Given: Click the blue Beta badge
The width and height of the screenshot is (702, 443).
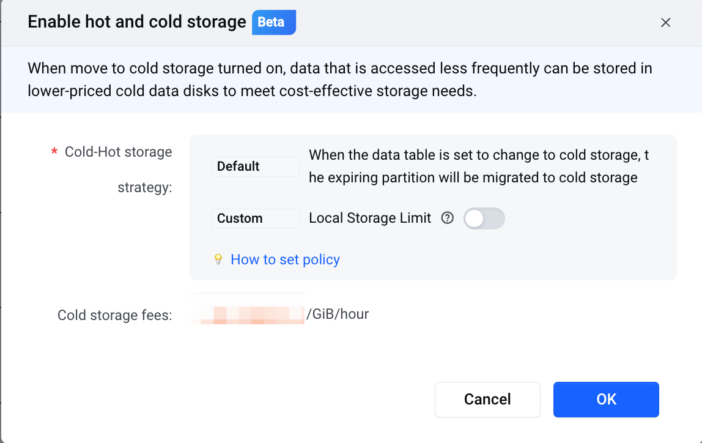Looking at the screenshot, I should click(273, 23).
